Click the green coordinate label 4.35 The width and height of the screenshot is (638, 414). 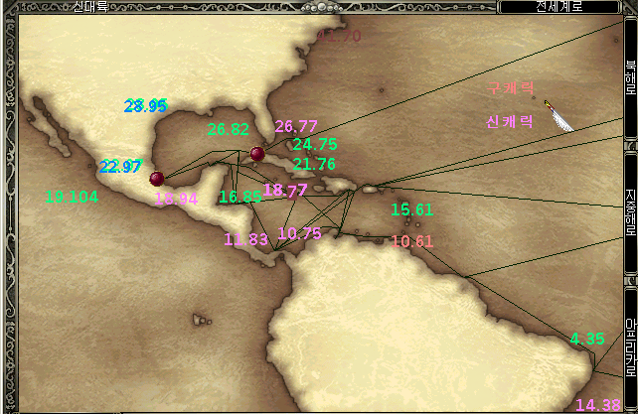587,339
